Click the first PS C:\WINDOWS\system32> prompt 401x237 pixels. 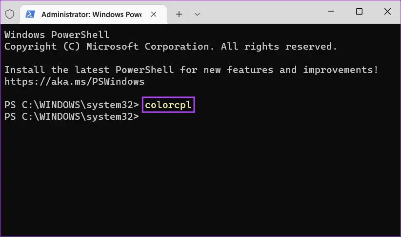coord(72,105)
